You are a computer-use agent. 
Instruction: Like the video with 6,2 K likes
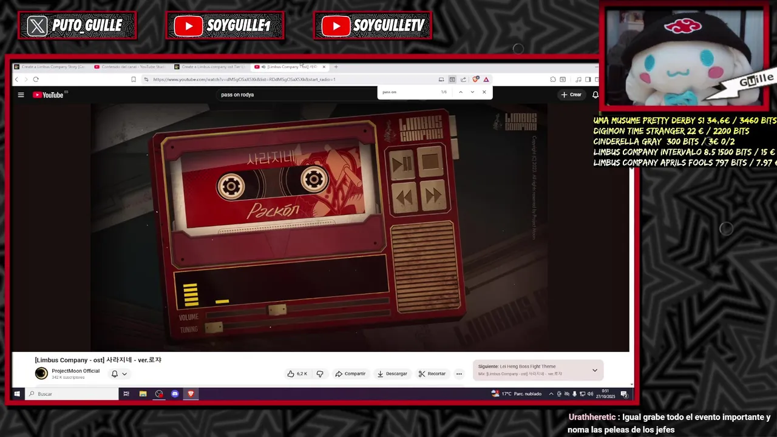pos(297,374)
